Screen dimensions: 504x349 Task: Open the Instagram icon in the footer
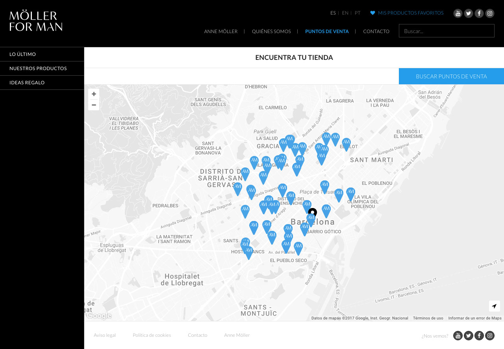(489, 336)
